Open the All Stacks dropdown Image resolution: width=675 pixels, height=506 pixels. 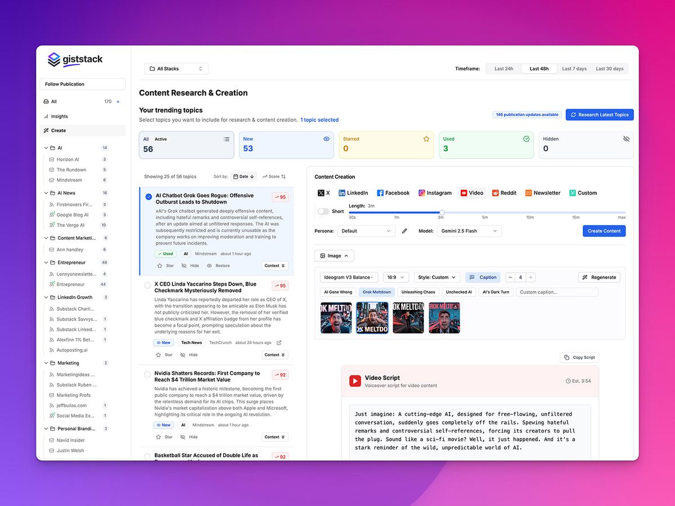(x=176, y=69)
